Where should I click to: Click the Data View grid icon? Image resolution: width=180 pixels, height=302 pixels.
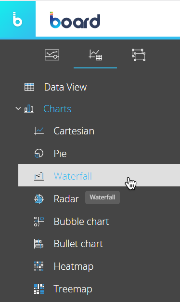(x=29, y=87)
